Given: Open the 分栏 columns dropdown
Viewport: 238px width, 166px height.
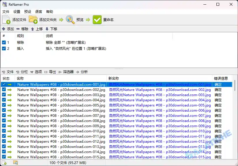Looking at the screenshot, I should (22, 72).
